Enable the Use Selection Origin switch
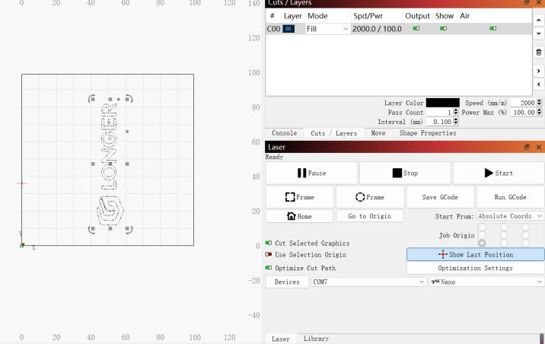 269,255
